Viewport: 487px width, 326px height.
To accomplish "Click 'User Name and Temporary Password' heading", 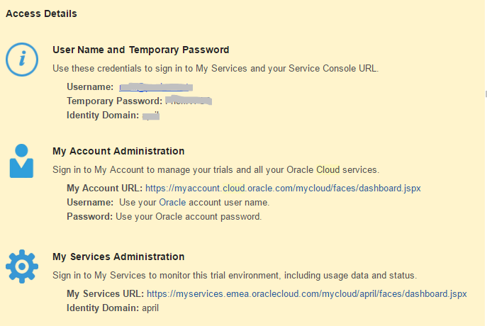I will 140,50.
